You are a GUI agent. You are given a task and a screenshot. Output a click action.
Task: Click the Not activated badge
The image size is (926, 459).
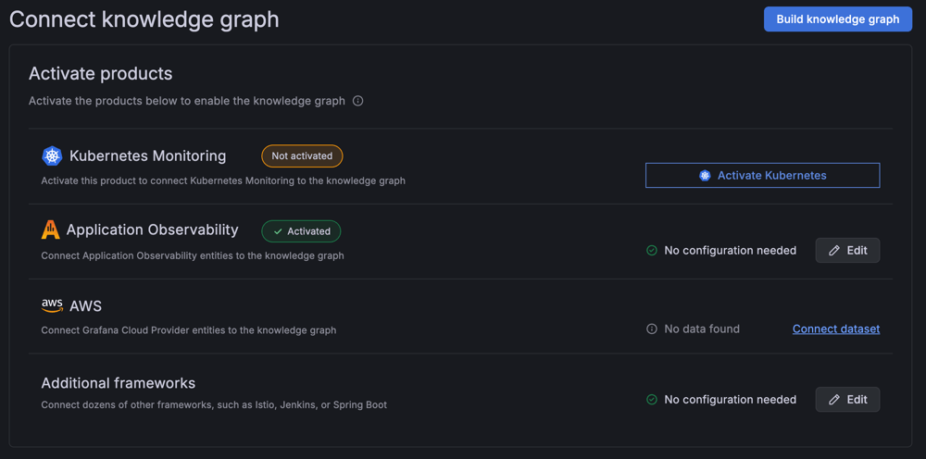point(302,156)
